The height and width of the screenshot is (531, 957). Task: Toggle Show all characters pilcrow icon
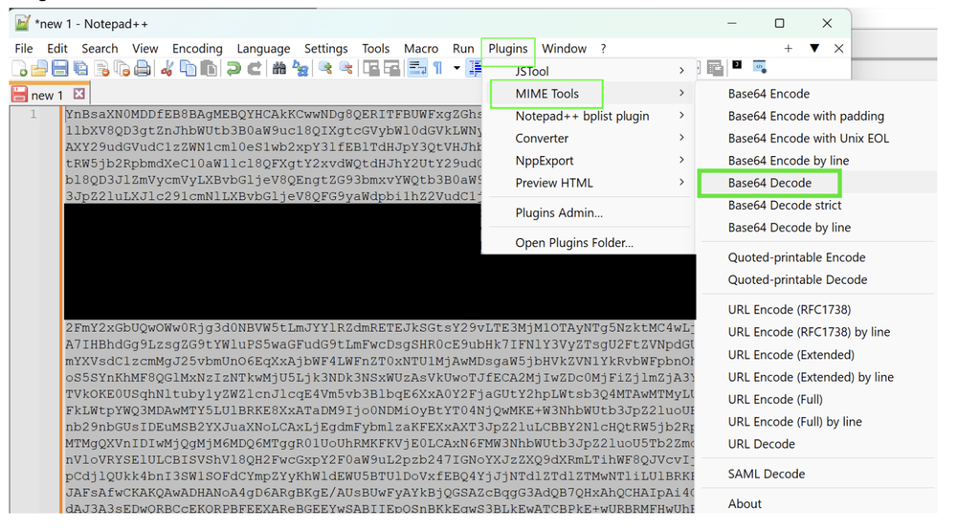pos(437,68)
